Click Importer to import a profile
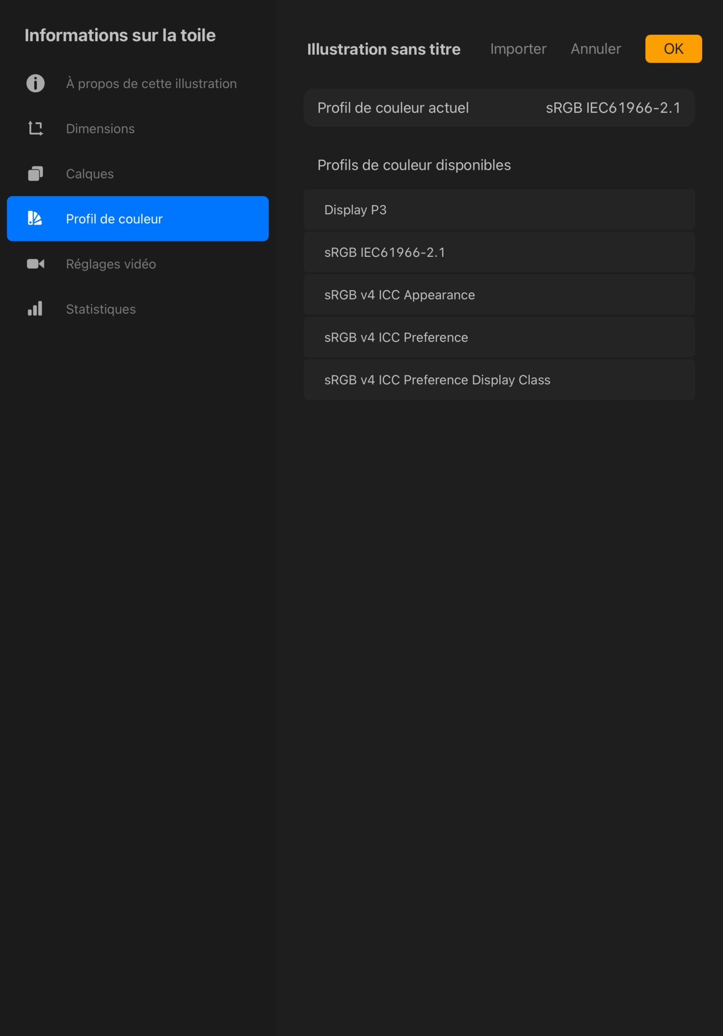The height and width of the screenshot is (1036, 723). pos(518,49)
